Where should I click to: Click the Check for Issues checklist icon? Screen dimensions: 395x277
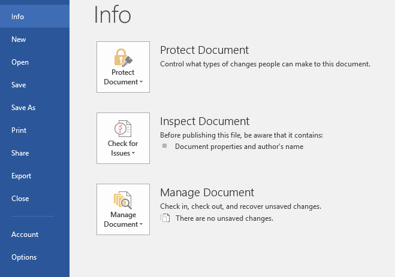click(123, 129)
